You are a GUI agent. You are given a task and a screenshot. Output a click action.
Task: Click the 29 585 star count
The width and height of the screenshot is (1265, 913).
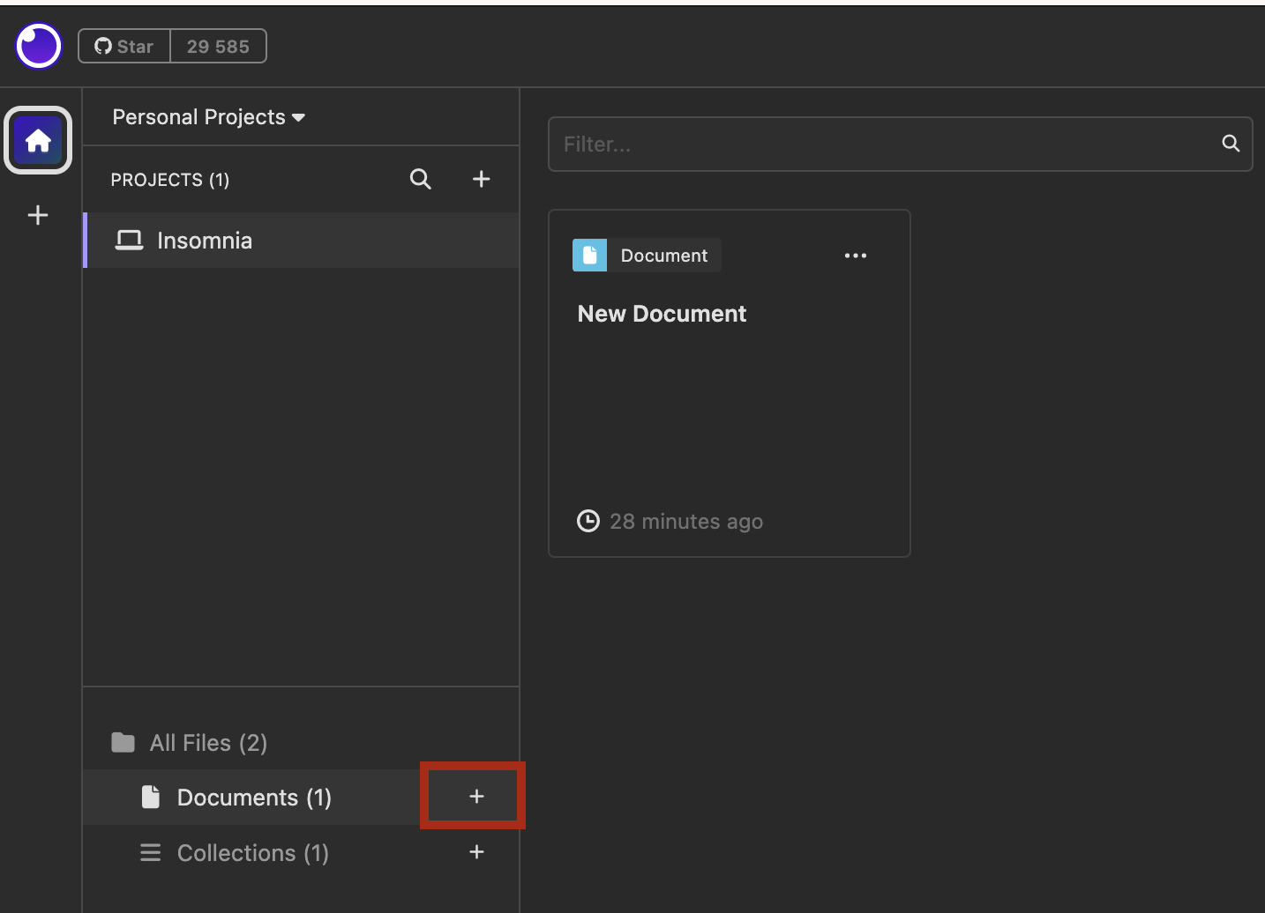pos(218,47)
